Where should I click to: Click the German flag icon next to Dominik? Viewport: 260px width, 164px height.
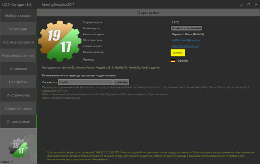pyautogui.click(x=173, y=60)
